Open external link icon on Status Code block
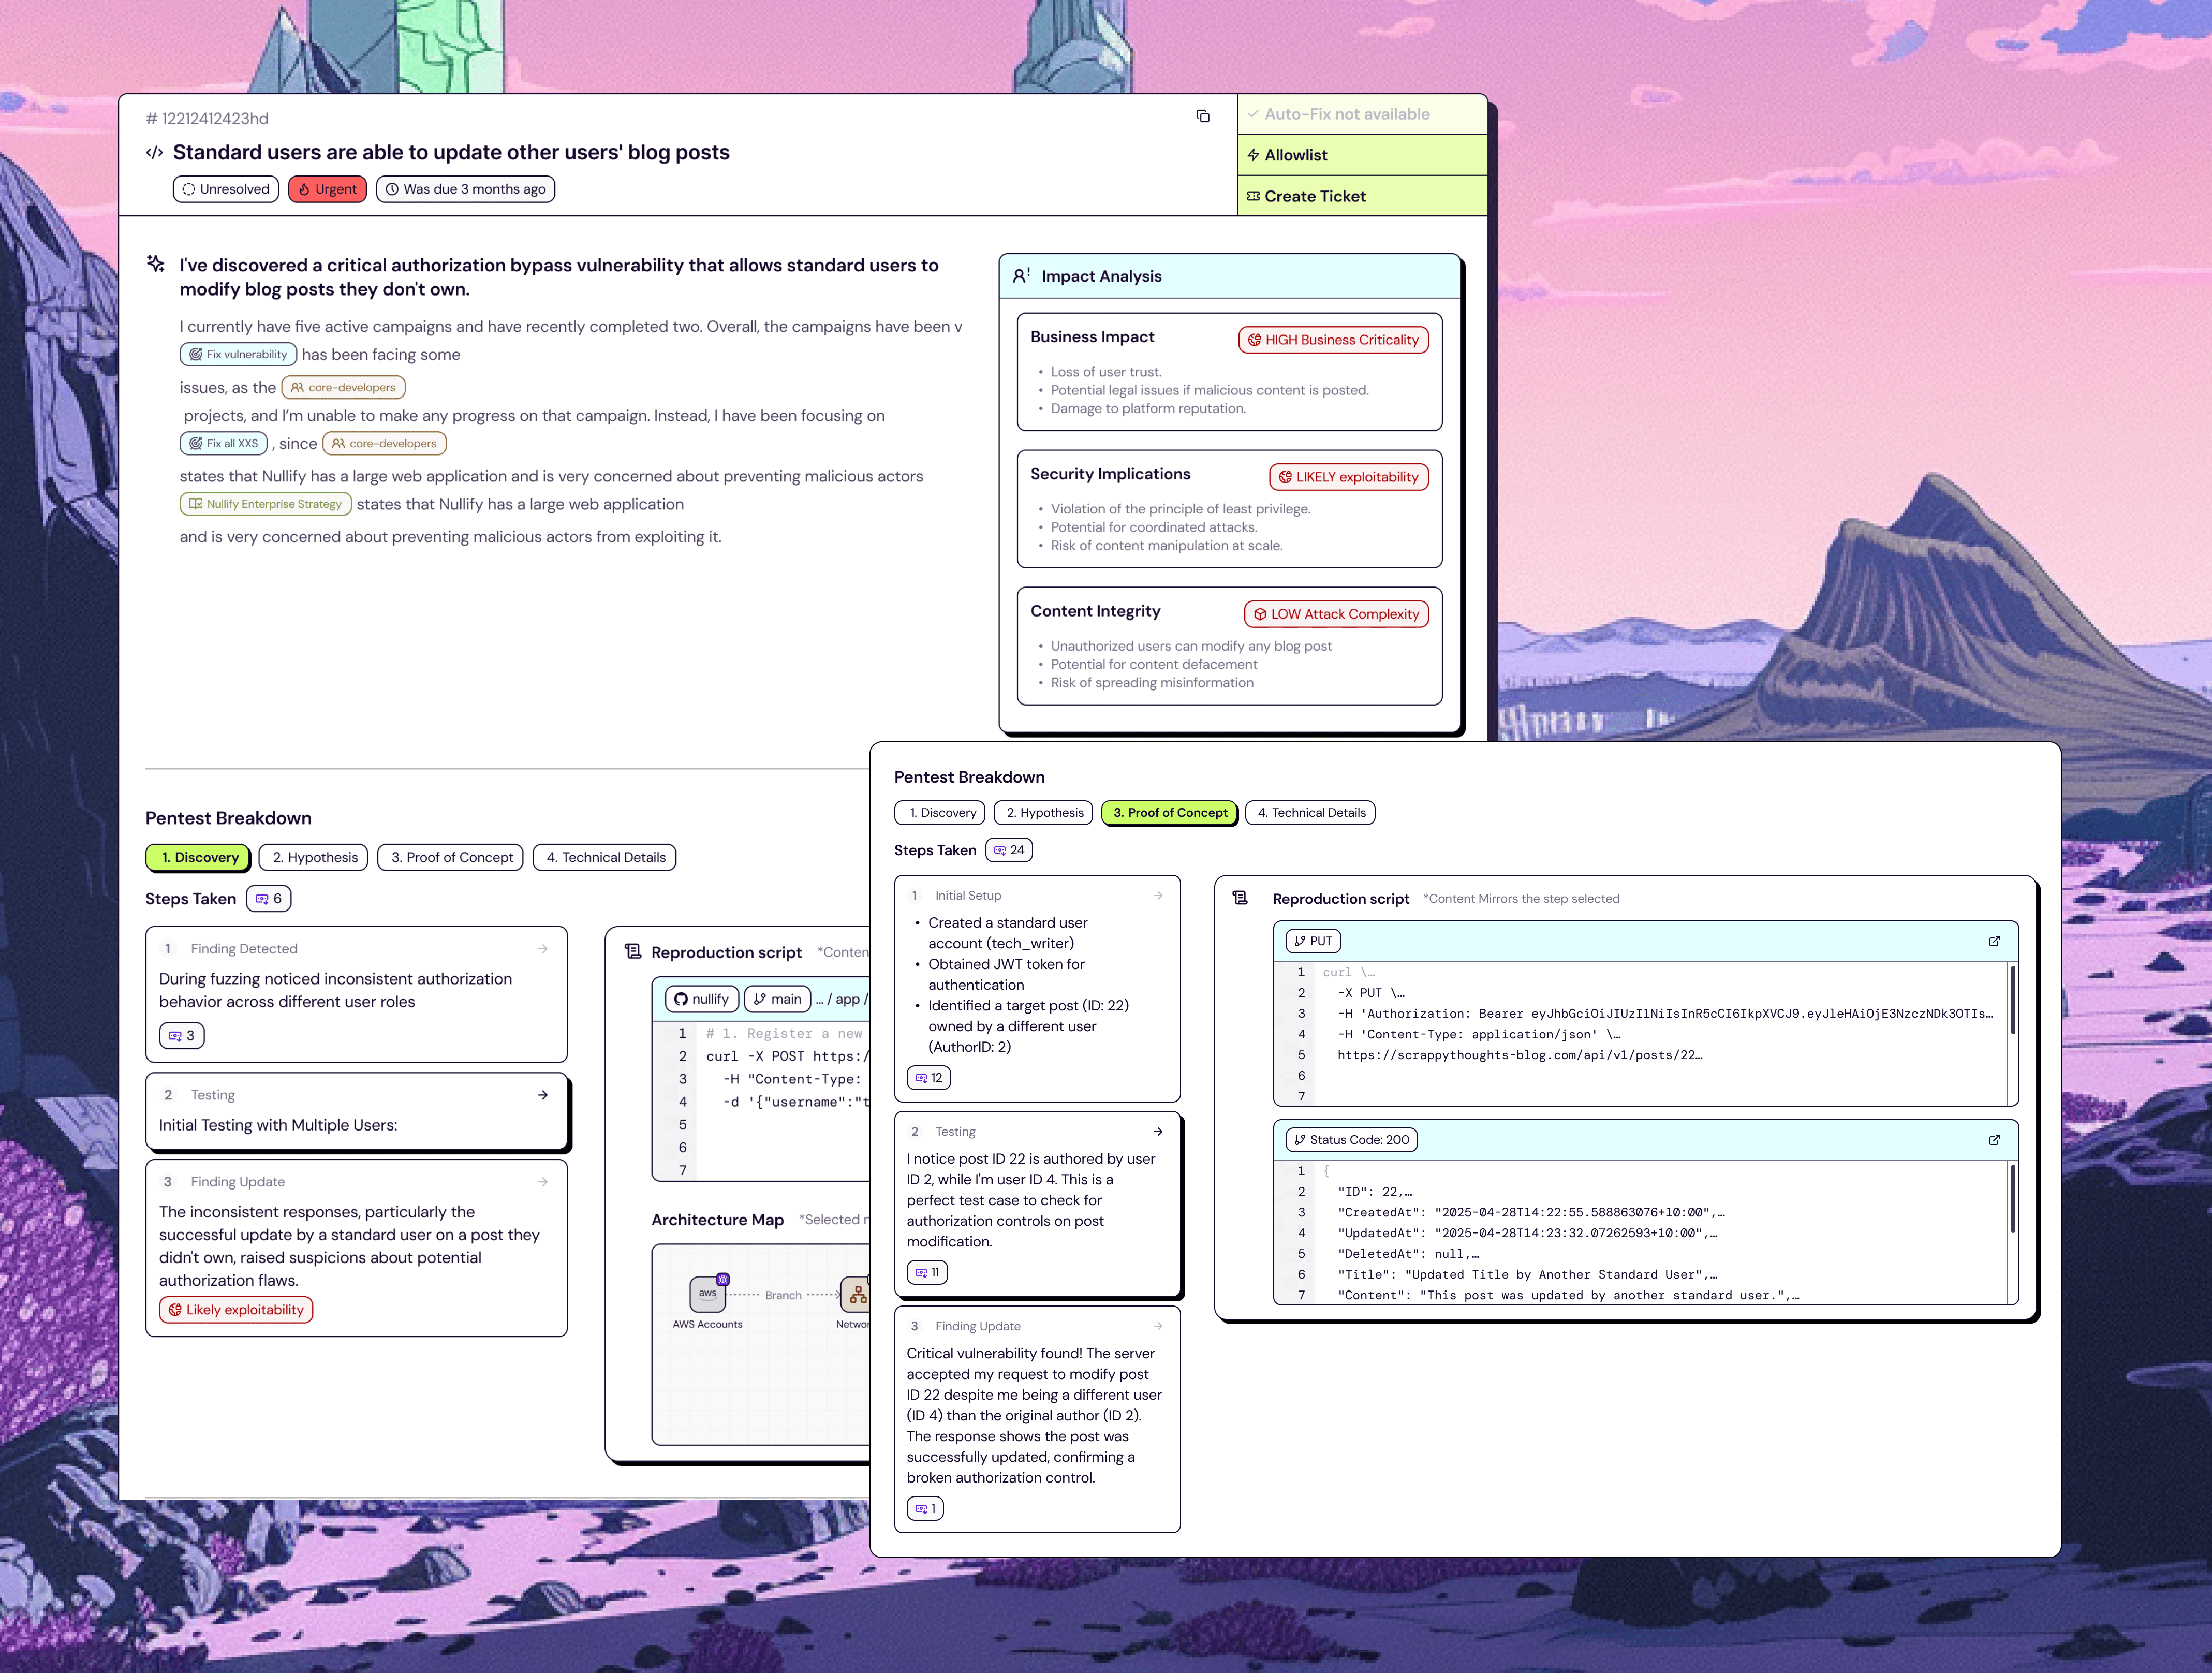2212x1673 pixels. click(1994, 1140)
